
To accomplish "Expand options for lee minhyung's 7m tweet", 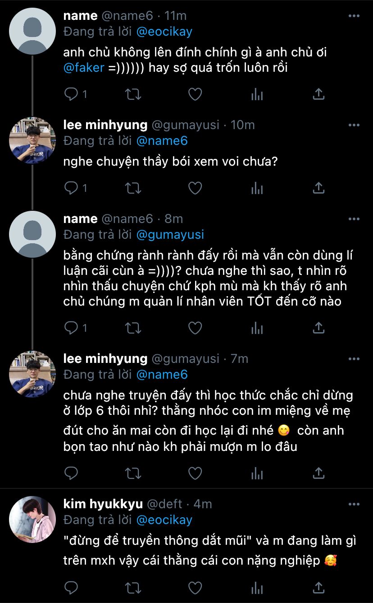I will coord(354,359).
